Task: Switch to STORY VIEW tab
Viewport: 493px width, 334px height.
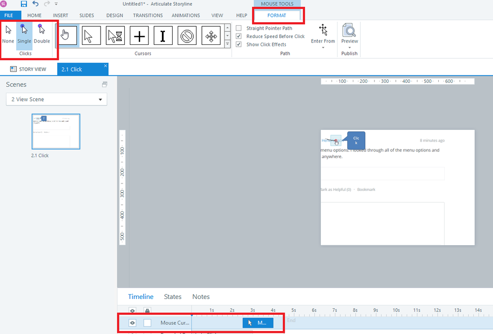Action: pyautogui.click(x=28, y=69)
